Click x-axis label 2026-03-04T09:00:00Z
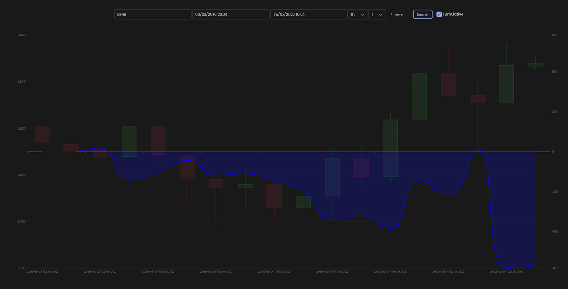This screenshot has width=568, height=289. (390, 272)
